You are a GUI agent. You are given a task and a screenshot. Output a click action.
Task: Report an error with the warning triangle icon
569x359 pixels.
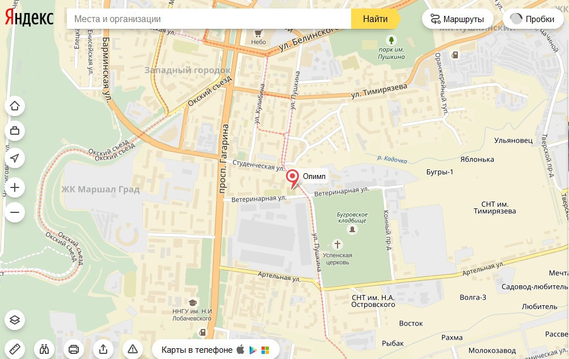point(132,349)
